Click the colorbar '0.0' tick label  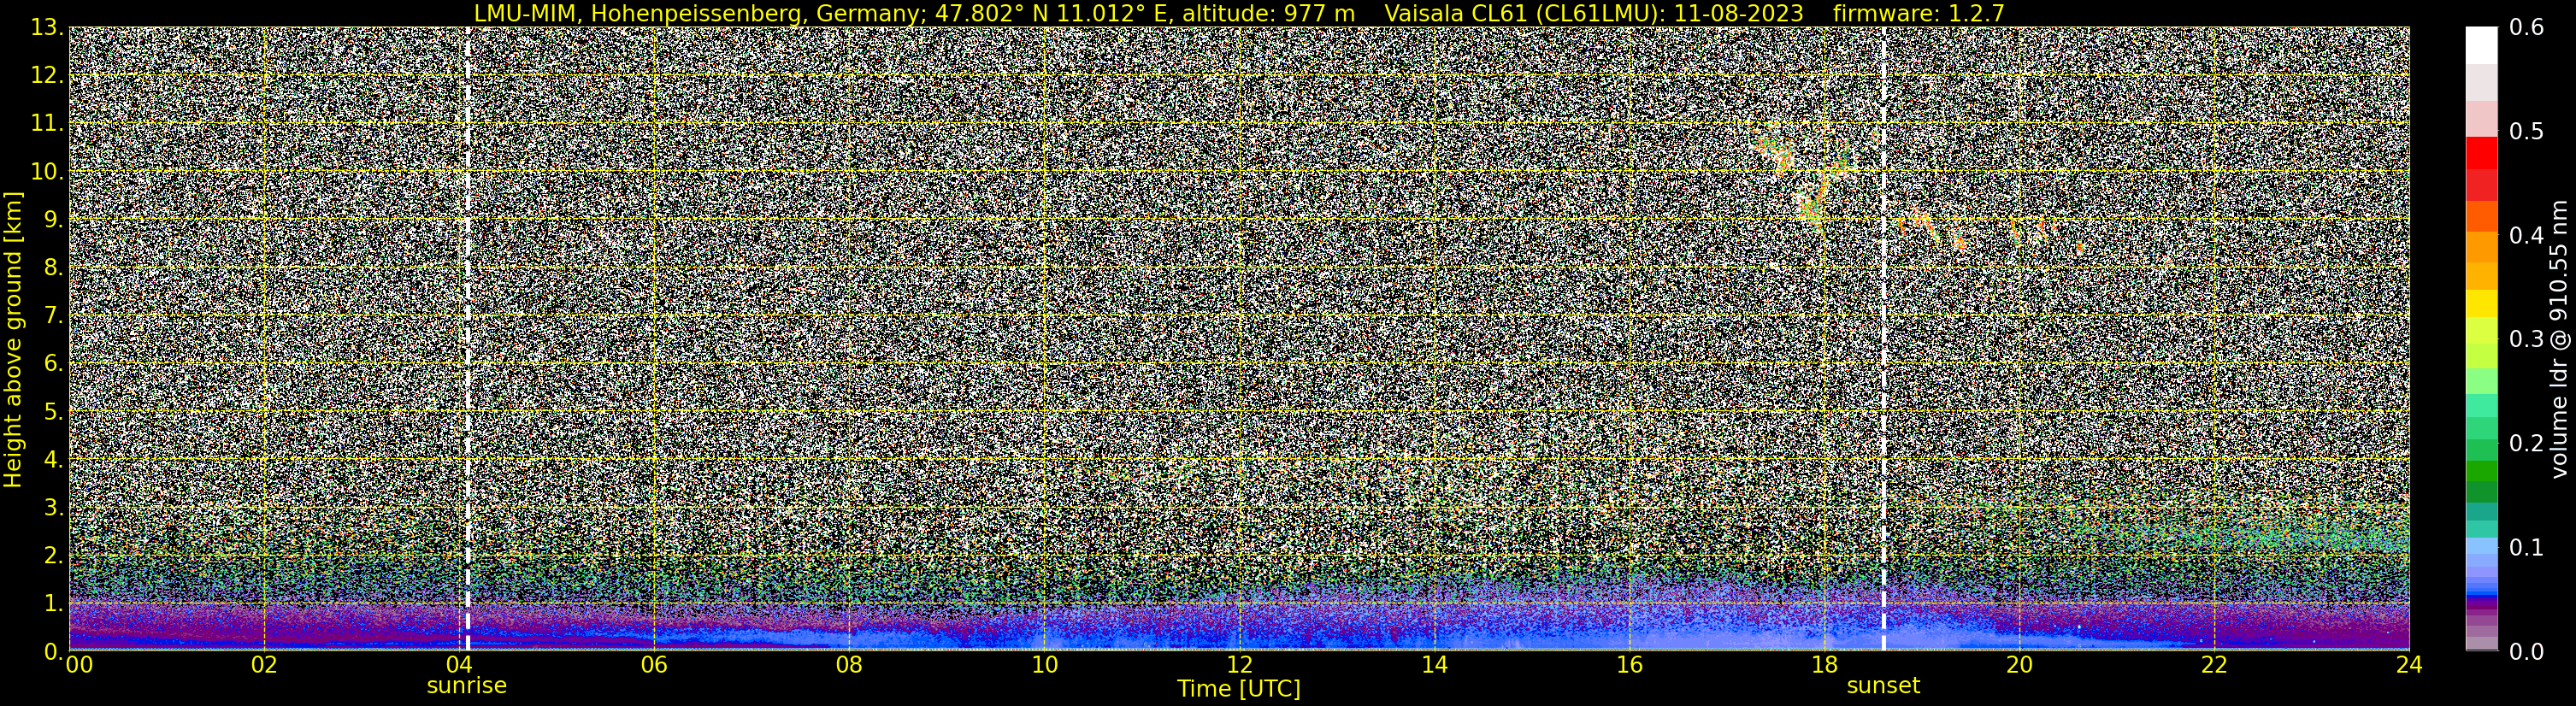[2527, 652]
